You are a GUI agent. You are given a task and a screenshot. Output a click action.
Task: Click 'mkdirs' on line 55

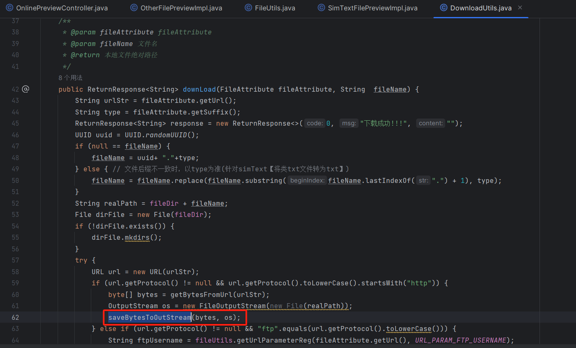[137, 237]
